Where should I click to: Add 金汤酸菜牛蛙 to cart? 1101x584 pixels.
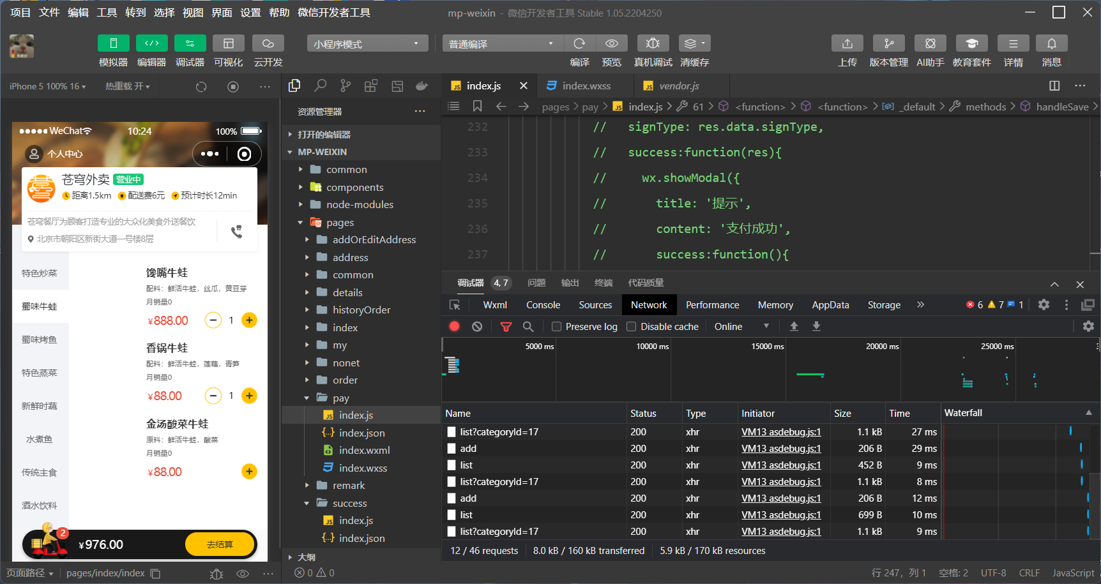[249, 472]
